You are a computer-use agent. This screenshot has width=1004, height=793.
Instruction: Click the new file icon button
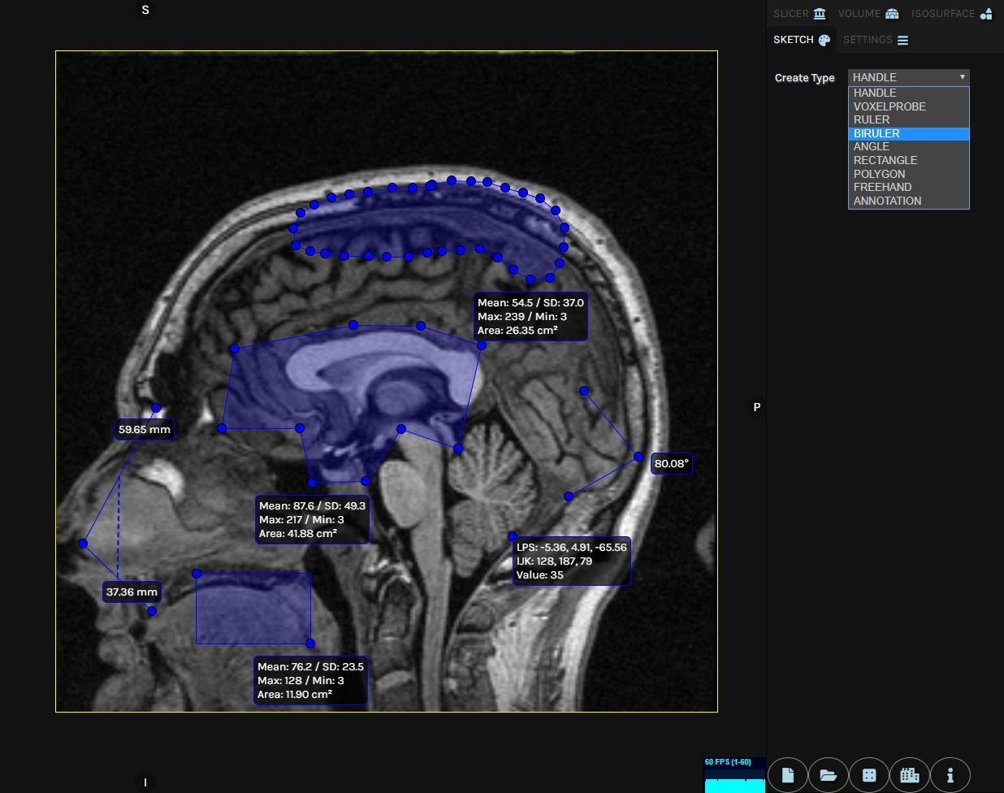[x=787, y=775]
